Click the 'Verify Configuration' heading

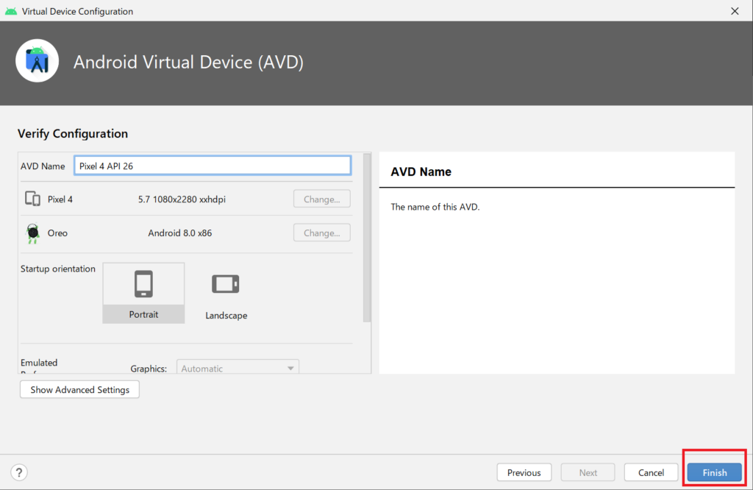(x=73, y=134)
